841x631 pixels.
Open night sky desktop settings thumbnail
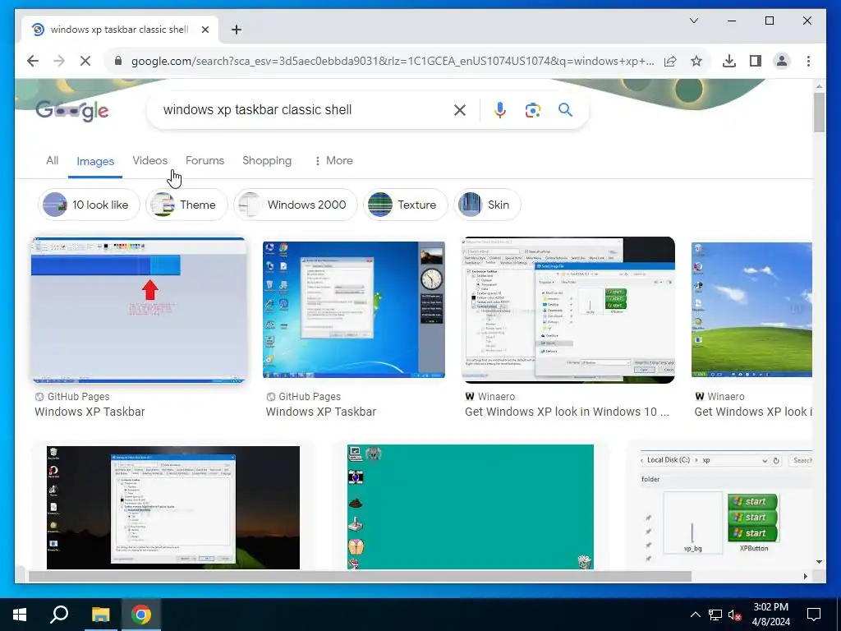point(173,508)
